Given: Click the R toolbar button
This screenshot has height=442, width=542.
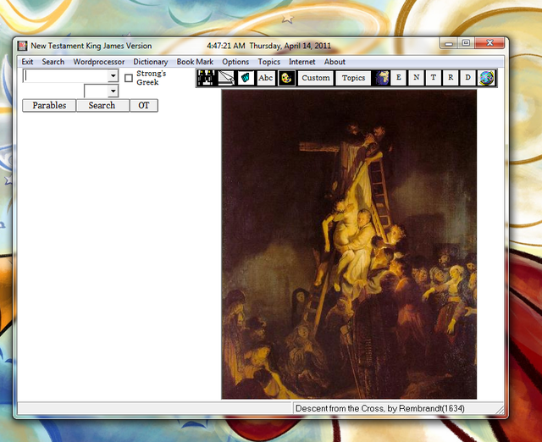Looking at the screenshot, I should tap(451, 78).
